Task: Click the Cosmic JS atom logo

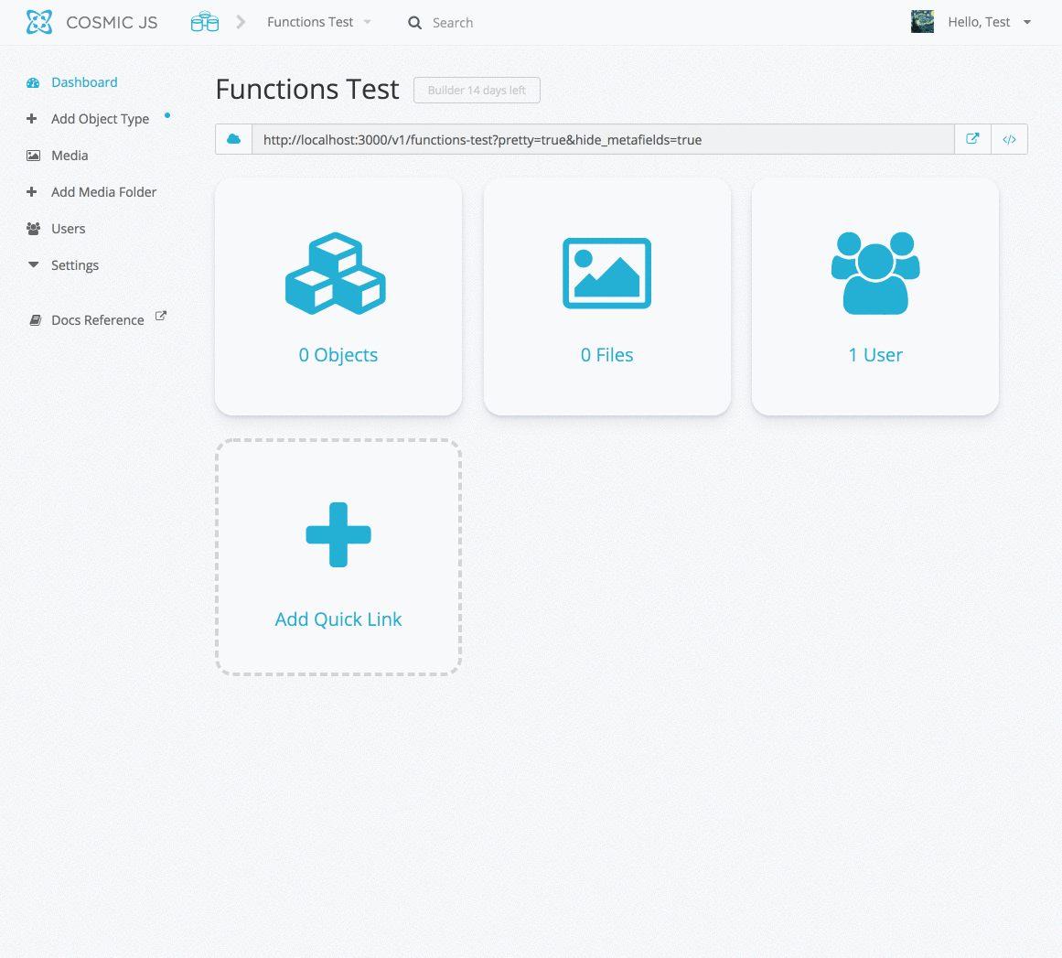Action: point(39,22)
